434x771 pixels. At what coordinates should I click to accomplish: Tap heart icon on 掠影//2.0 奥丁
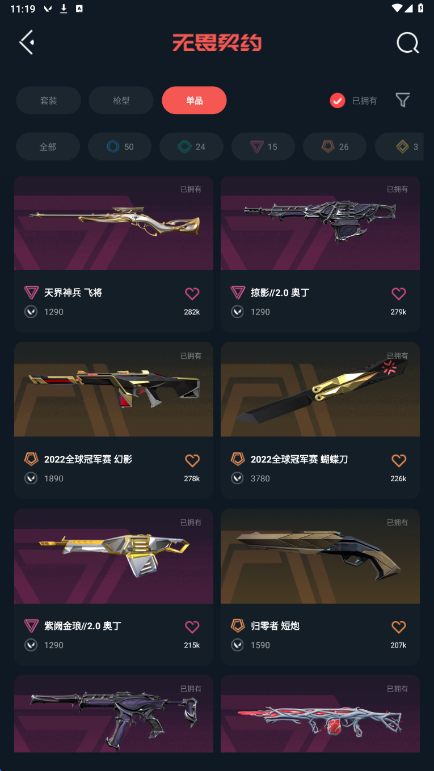(399, 293)
